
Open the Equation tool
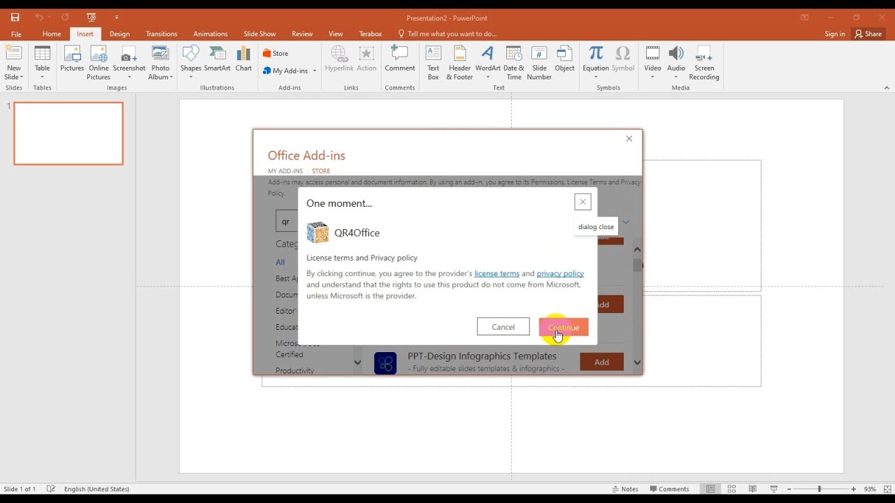pyautogui.click(x=596, y=62)
